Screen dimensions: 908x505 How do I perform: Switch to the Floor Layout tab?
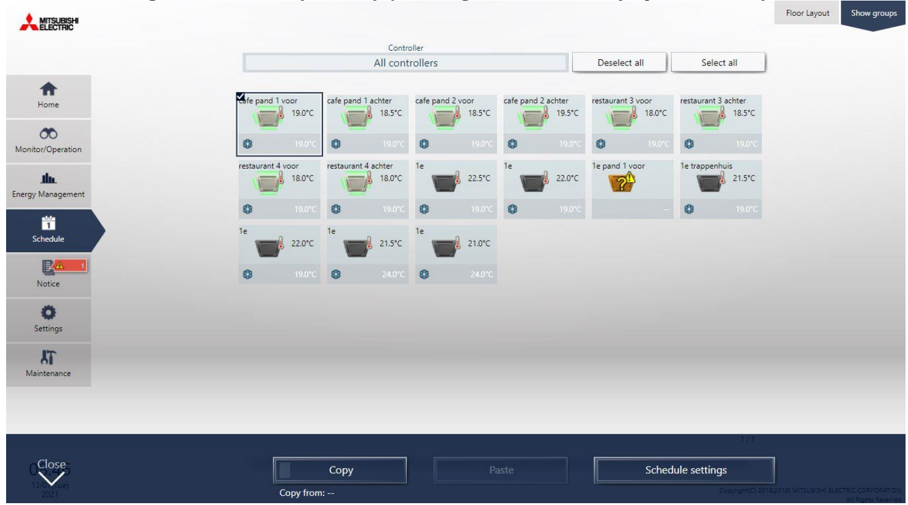point(807,13)
